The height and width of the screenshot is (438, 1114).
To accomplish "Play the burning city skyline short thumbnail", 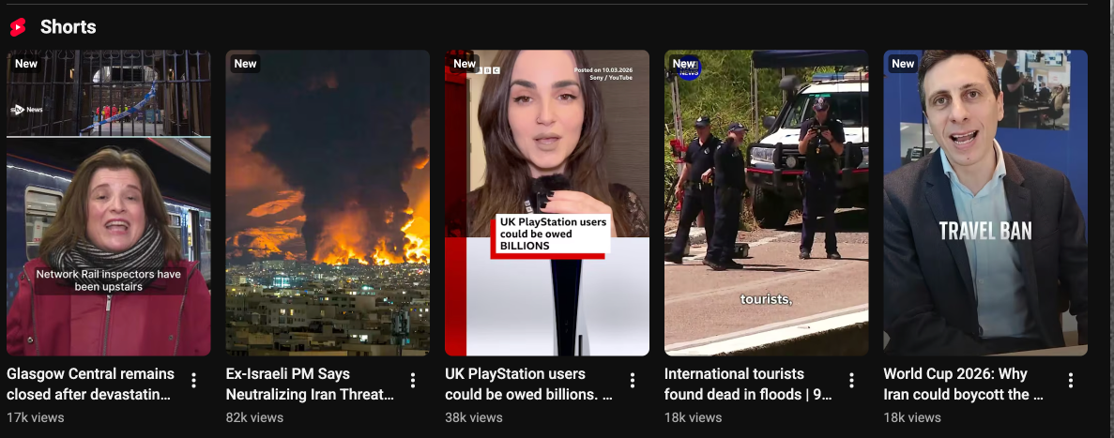I will pyautogui.click(x=328, y=203).
